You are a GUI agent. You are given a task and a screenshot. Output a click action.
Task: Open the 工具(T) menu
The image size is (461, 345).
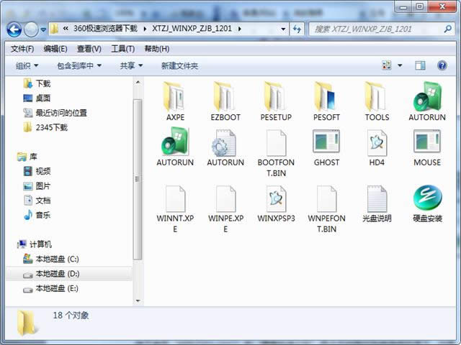pos(122,49)
